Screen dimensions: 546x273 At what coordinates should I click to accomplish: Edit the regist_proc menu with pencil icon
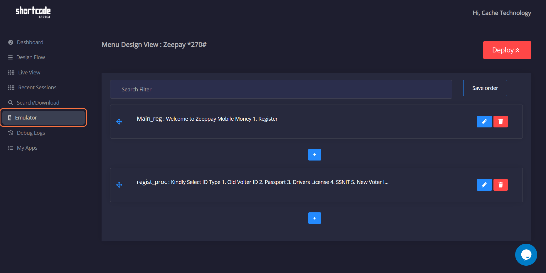click(484, 185)
